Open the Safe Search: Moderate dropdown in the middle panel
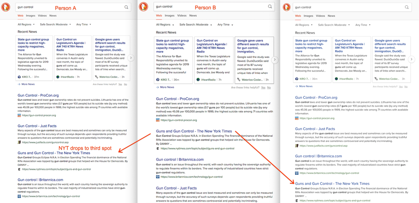 click(196, 25)
